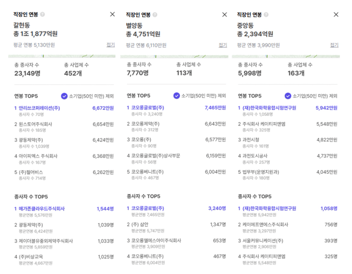Click the 5,998명 total employees value
Viewport: 352px width, 274px height.
click(x=250, y=73)
